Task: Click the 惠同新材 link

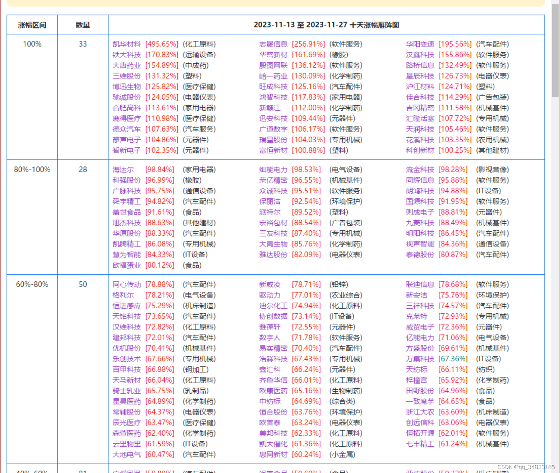Action: point(273,454)
